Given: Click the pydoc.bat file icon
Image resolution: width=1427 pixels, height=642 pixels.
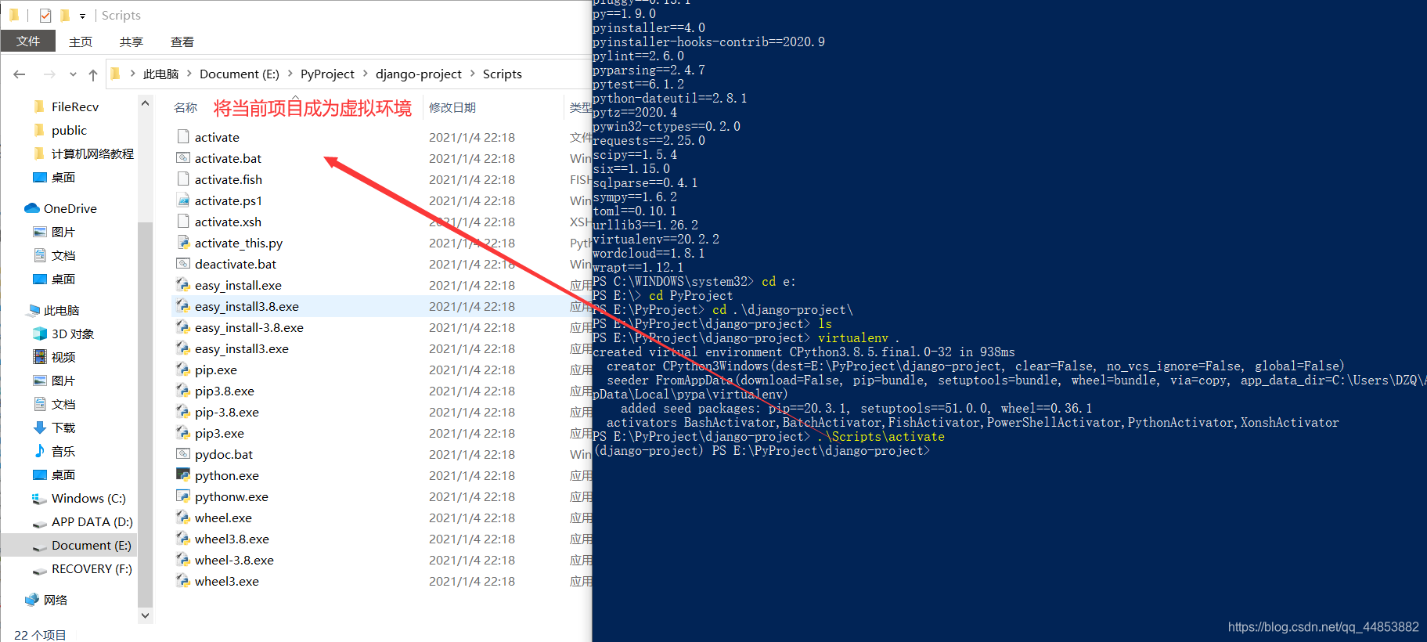Looking at the screenshot, I should (x=183, y=454).
